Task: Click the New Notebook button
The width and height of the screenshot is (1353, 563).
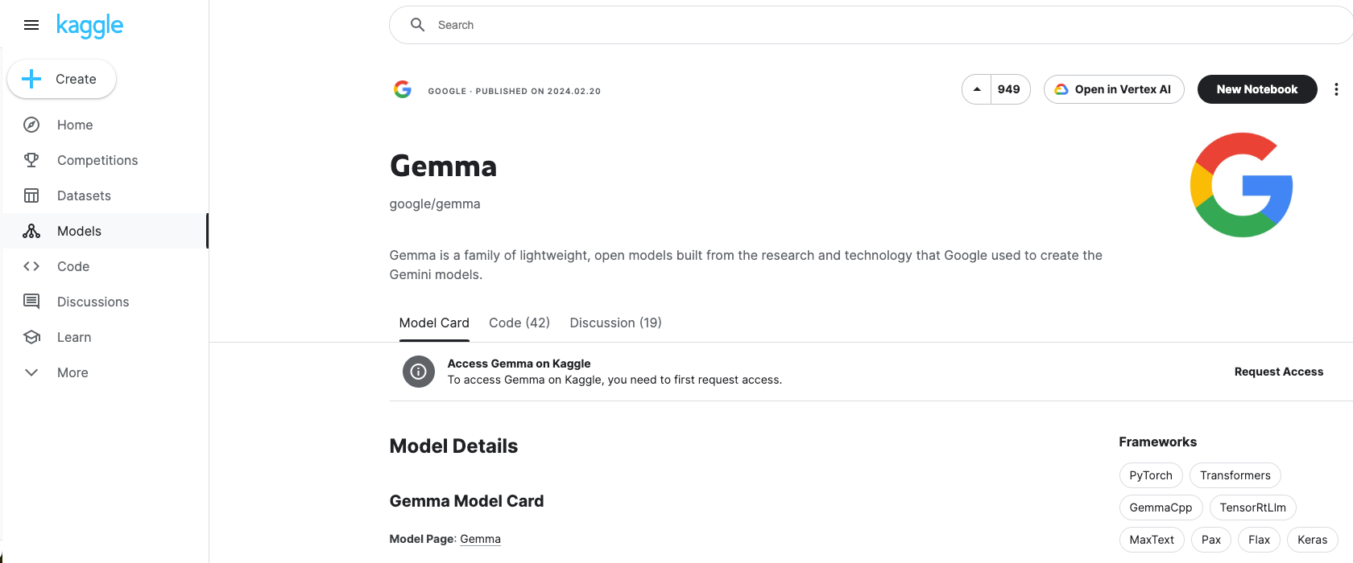Action: (x=1256, y=89)
